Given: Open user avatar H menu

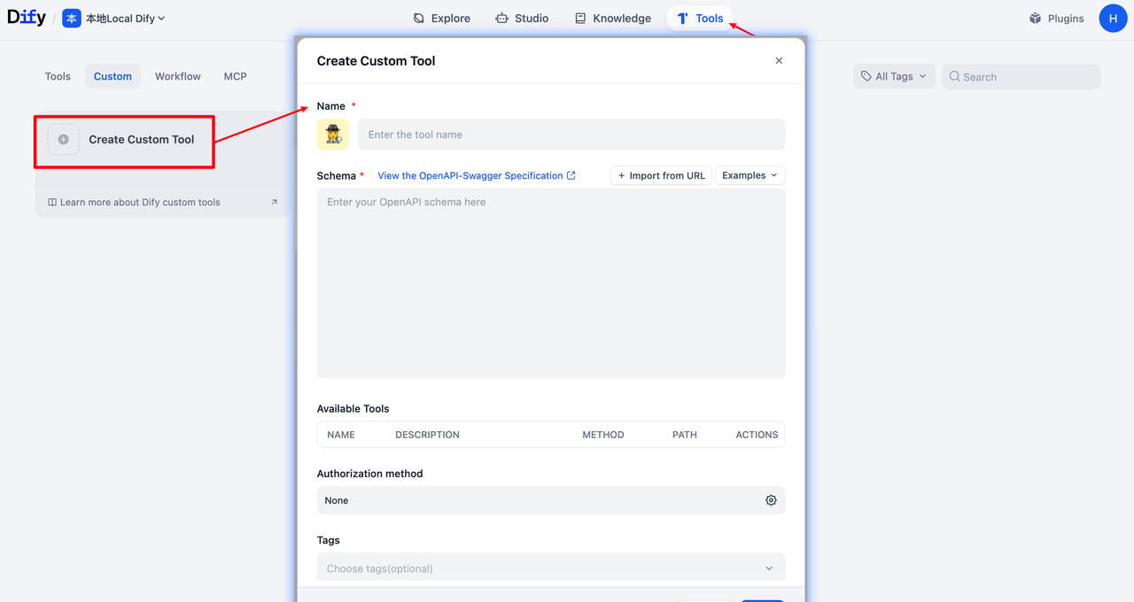Looking at the screenshot, I should click(1113, 19).
